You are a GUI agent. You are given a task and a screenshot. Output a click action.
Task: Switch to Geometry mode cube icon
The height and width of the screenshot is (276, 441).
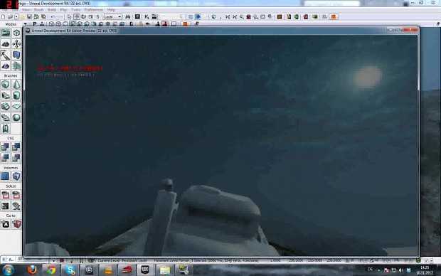pyautogui.click(x=16, y=33)
